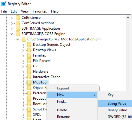The width and height of the screenshot is (132, 120).
Task: Click the Desktop Generic Object folder icon
Action: coord(29,45)
